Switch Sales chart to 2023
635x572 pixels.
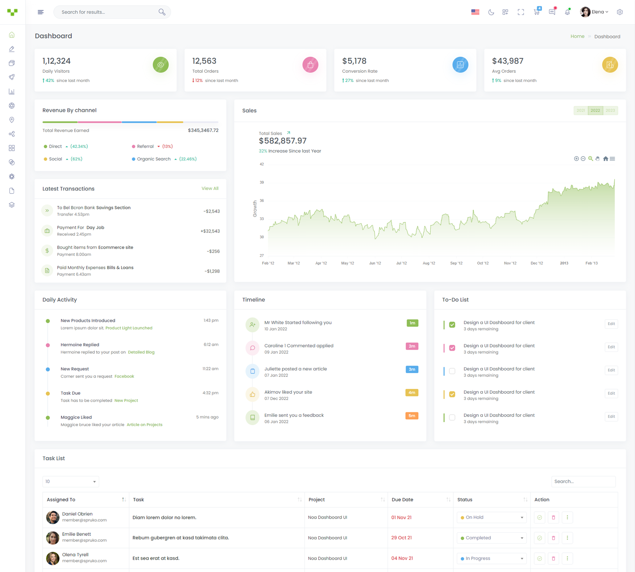(610, 111)
